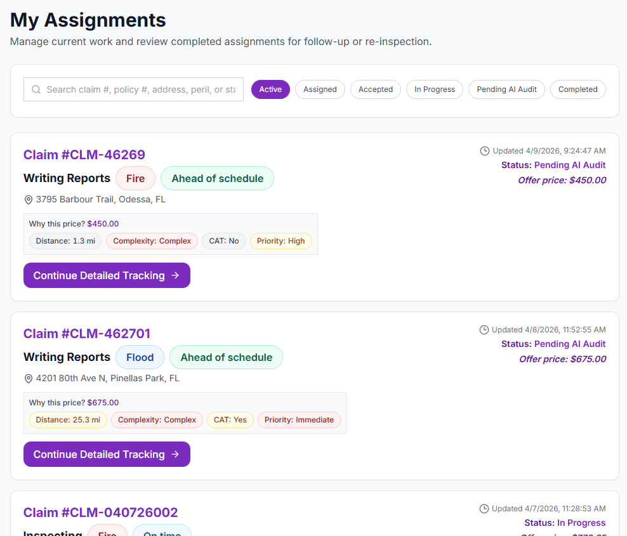This screenshot has width=627, height=536.
Task: Open Claim #CLM-040726002 title link
Action: pos(100,513)
